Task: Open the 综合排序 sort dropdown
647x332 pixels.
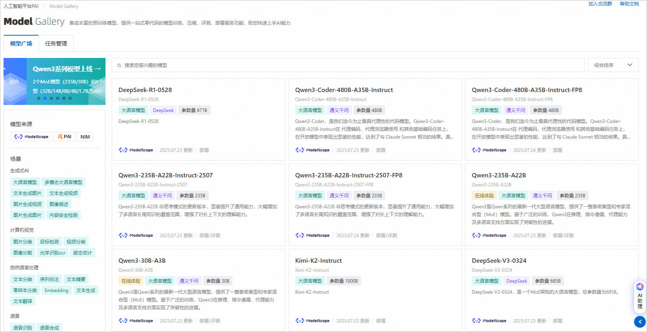Action: point(613,65)
